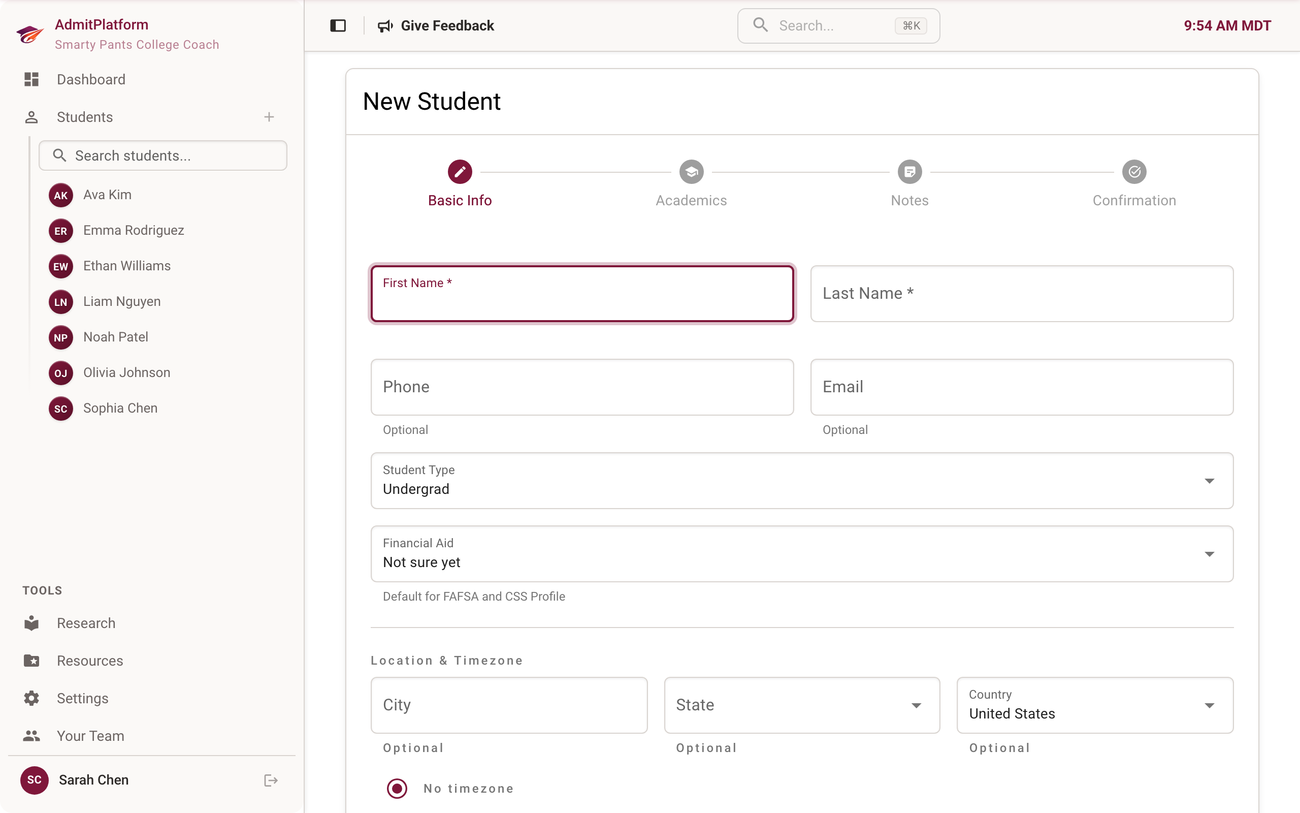1300x813 pixels.
Task: Open the State dropdown
Action: [802, 705]
